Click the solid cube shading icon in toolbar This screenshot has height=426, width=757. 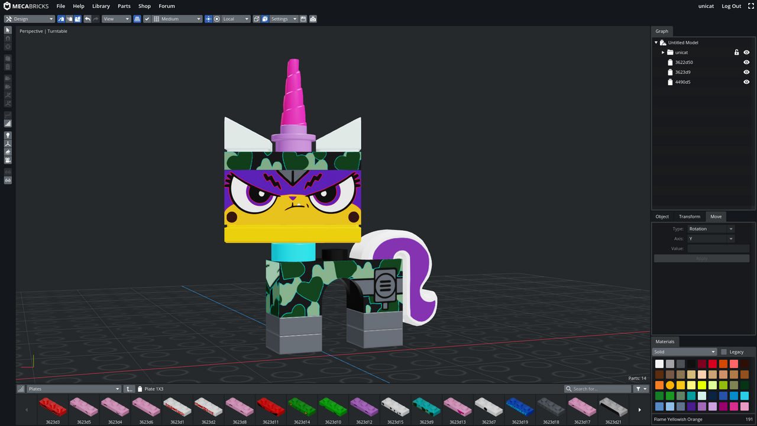265,19
